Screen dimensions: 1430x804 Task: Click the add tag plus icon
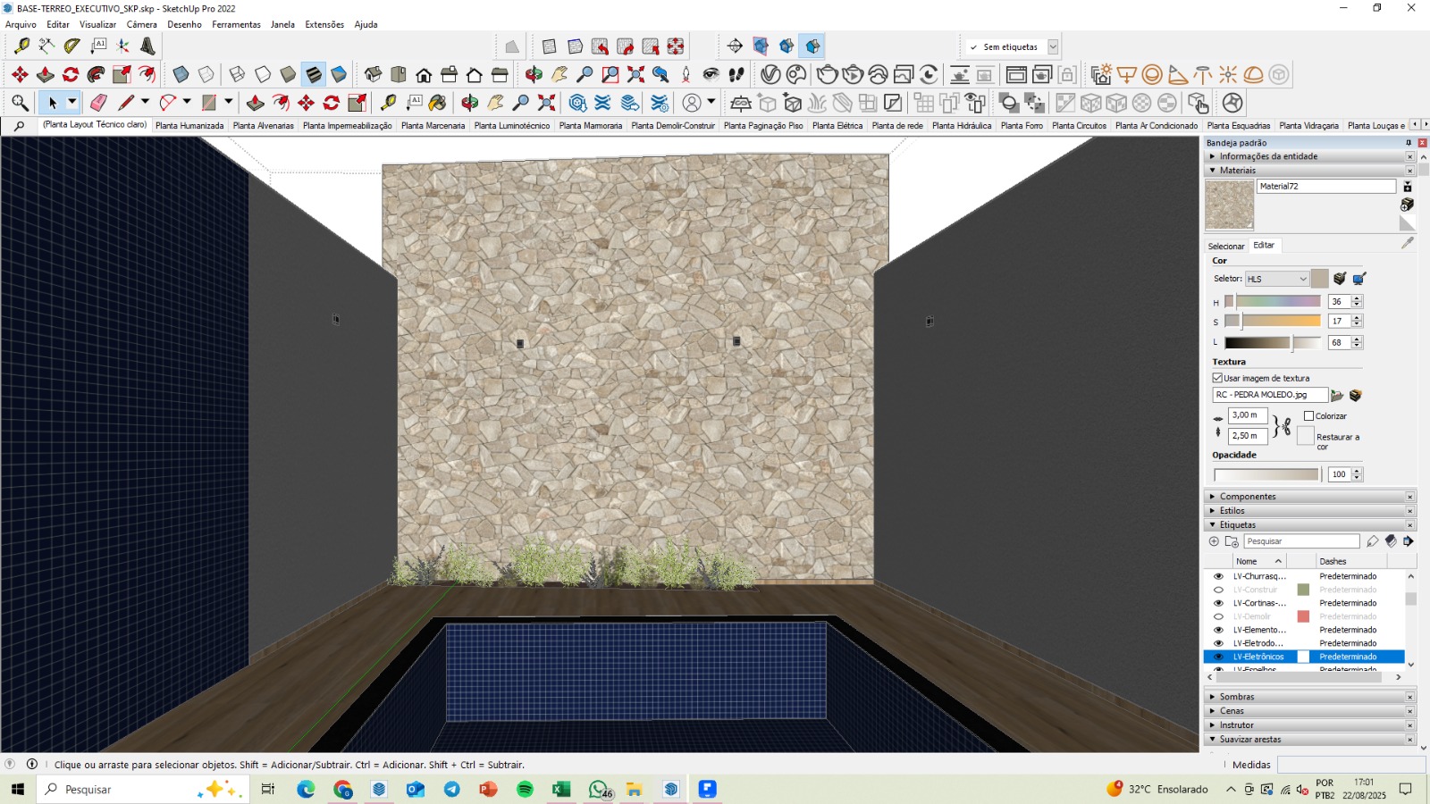(x=1214, y=541)
